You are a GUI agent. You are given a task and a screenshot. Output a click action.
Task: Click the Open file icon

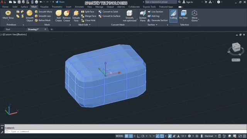pos(15,2)
